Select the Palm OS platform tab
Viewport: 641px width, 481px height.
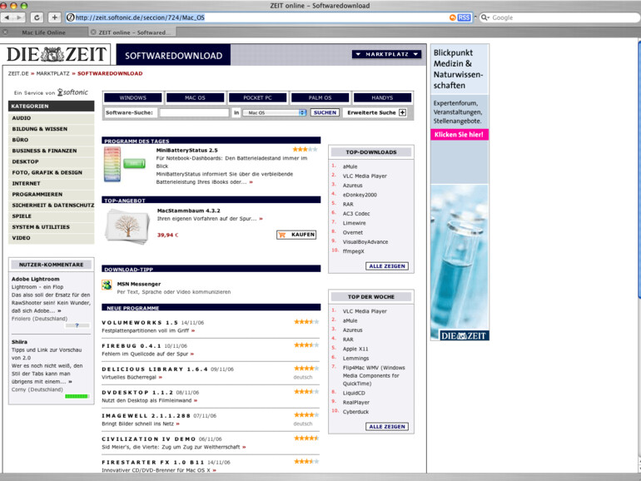click(320, 97)
